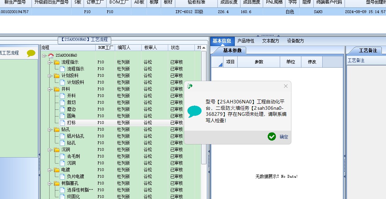Click the 参数 column header
The width and height of the screenshot is (386, 199).
tap(259, 62)
